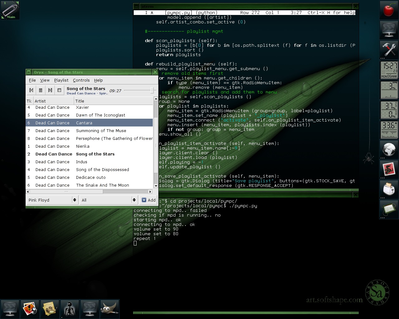Open the cherry icon in the right dock
The width and height of the screenshot is (399, 319).
coord(389,10)
